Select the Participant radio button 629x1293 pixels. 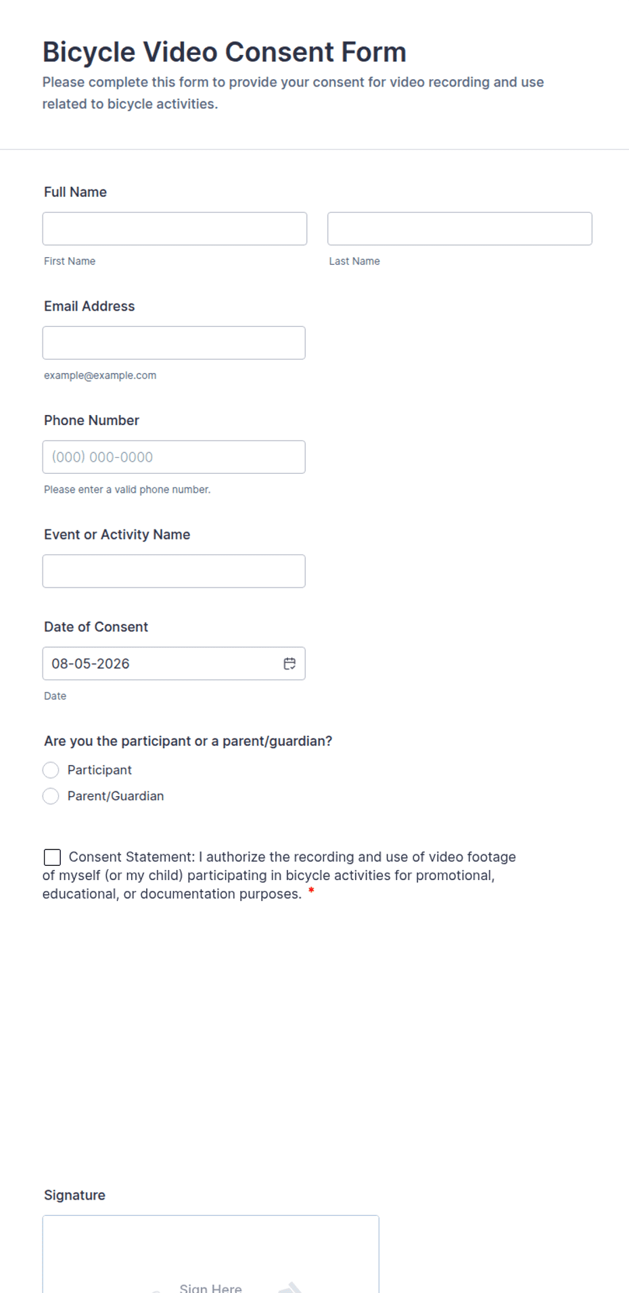[51, 770]
